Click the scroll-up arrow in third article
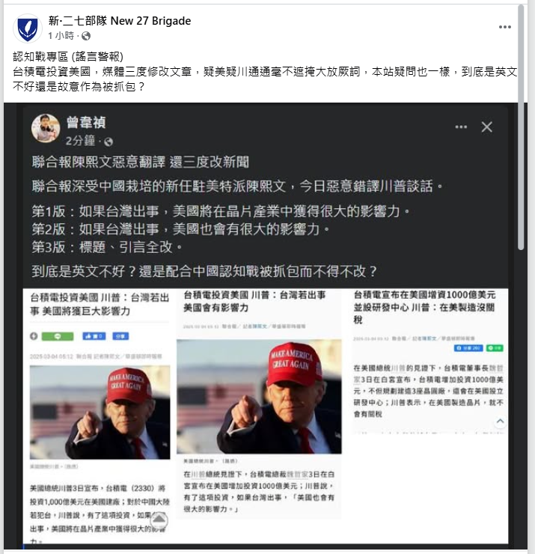 (500, 421)
